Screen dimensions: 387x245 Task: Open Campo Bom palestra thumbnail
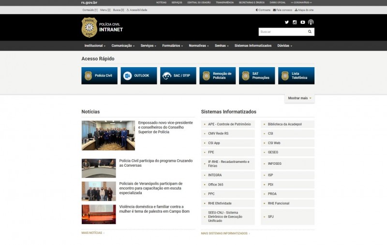(x=99, y=214)
